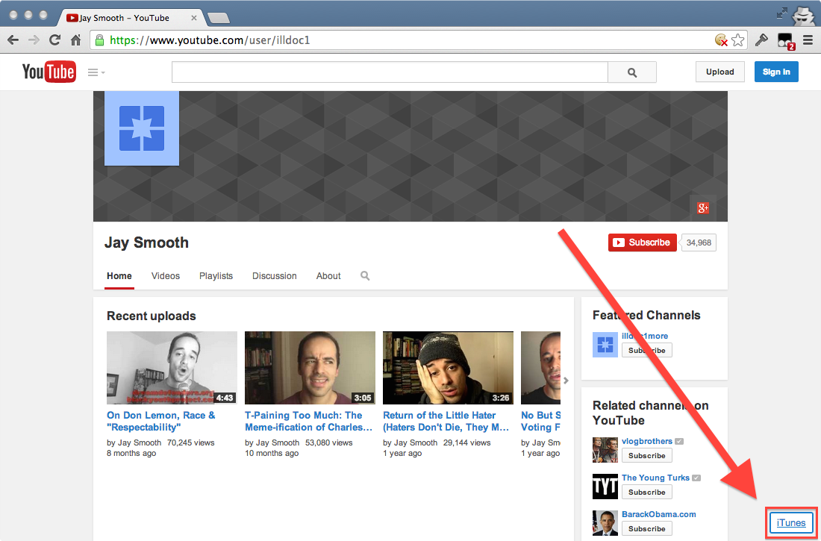Subscribe to vlogbrothers
Viewport: 821px width, 541px height.
click(646, 456)
